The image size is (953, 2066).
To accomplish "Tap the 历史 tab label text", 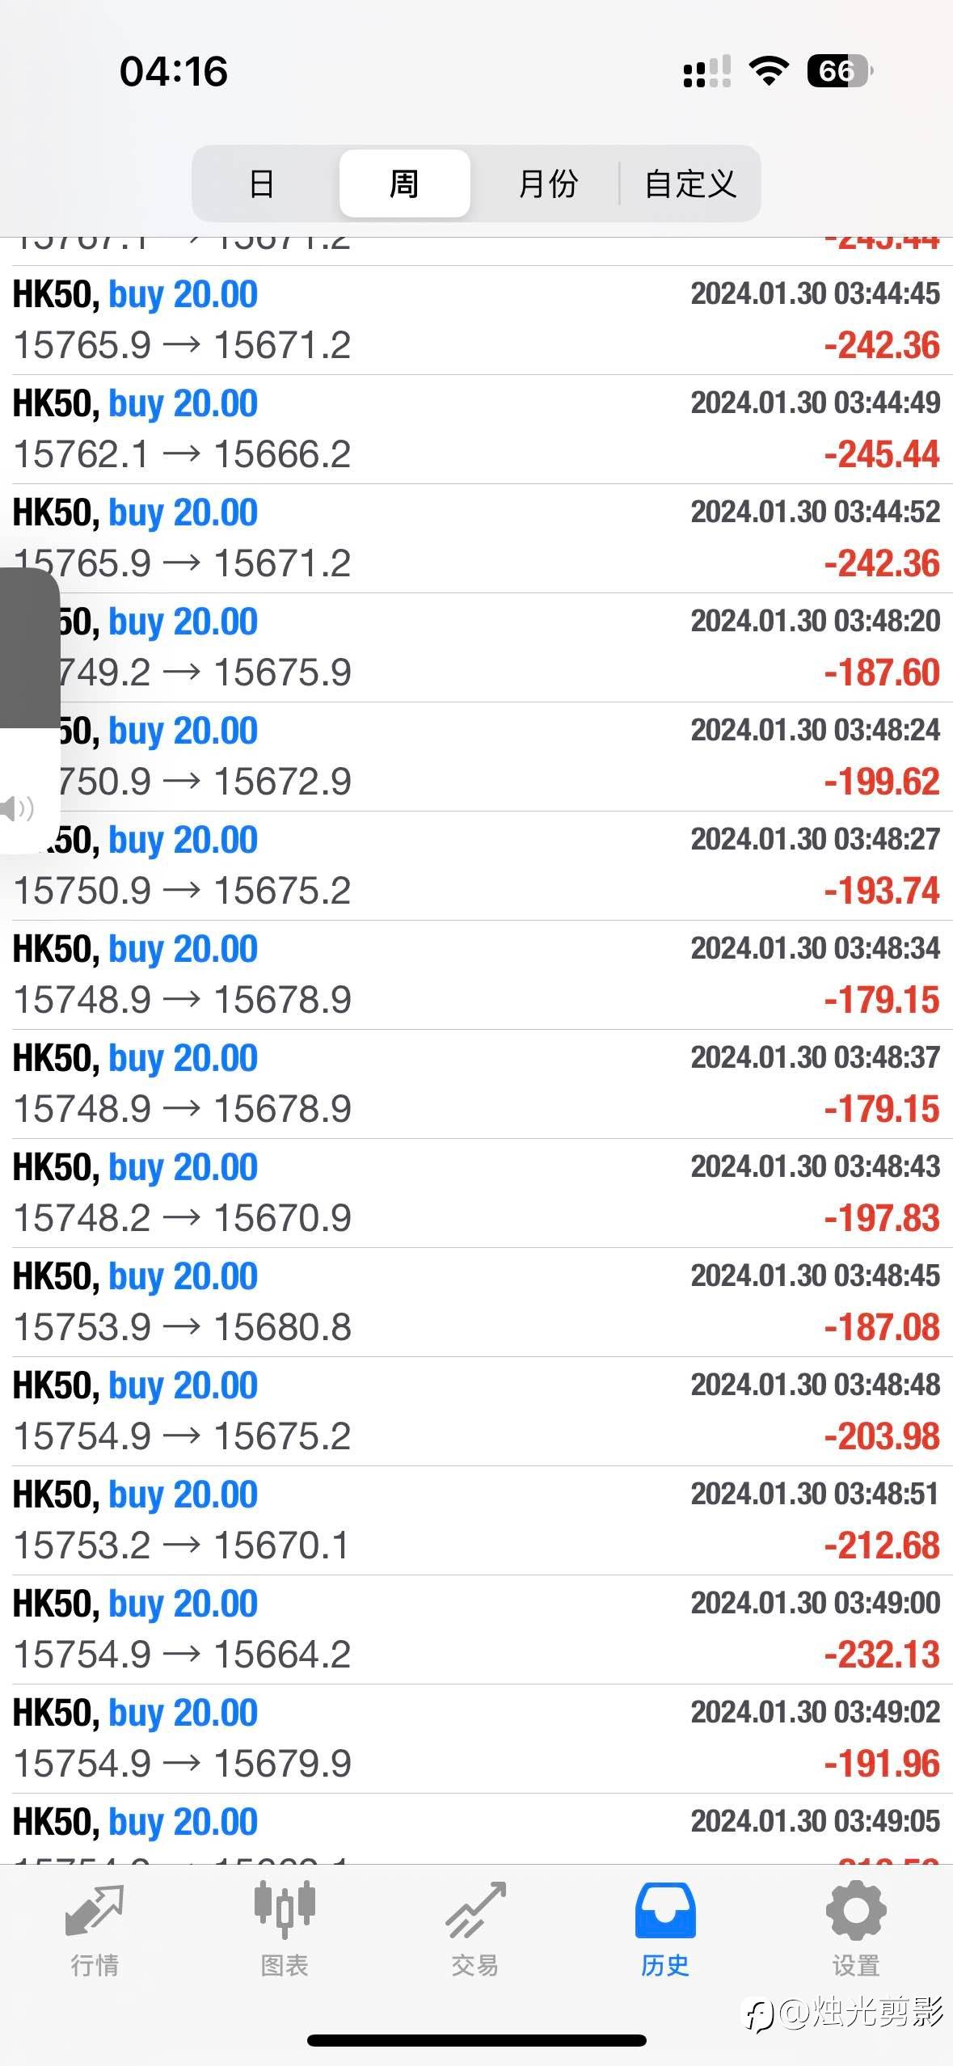I will coord(664,1966).
